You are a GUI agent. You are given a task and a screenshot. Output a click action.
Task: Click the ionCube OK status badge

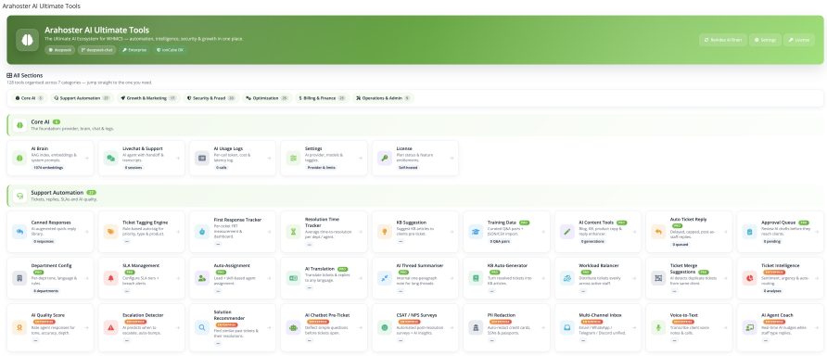(170, 49)
